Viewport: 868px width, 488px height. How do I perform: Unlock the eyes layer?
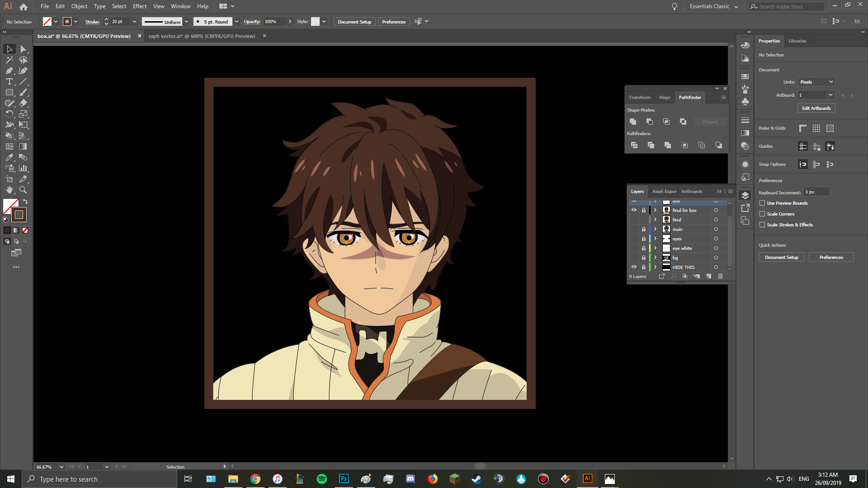644,239
